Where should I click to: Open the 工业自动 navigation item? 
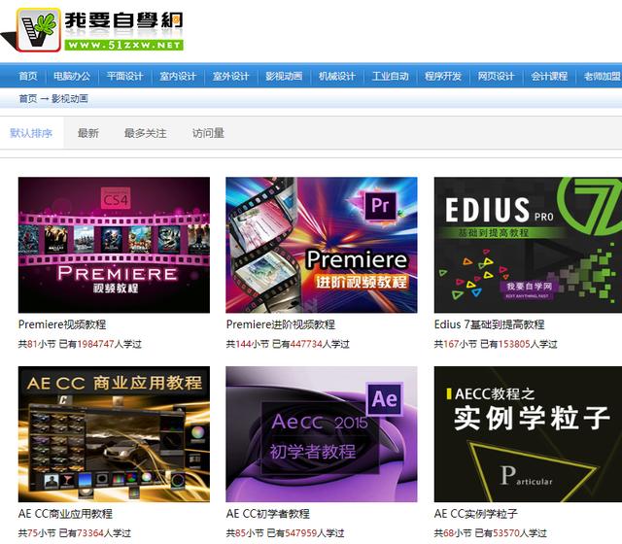click(x=391, y=76)
